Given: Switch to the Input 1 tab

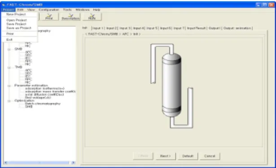Looking at the screenshot, I should 98,28.
